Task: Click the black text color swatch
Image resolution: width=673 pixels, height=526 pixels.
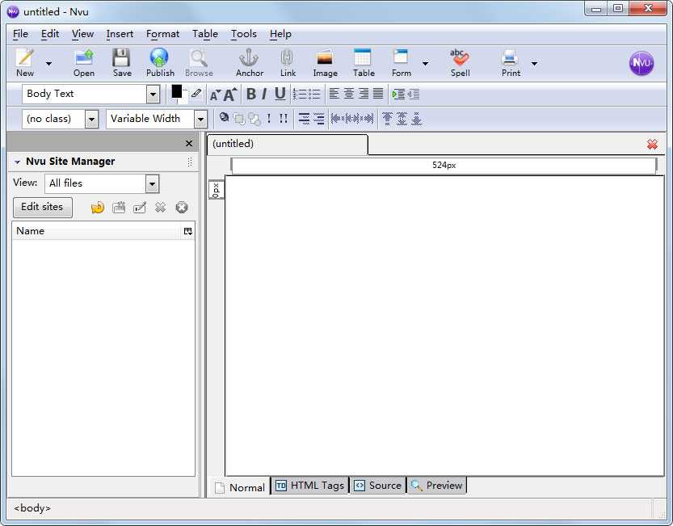Action: point(177,91)
